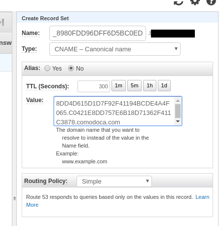
Task: Set TTL to 1h
Action: (x=149, y=85)
